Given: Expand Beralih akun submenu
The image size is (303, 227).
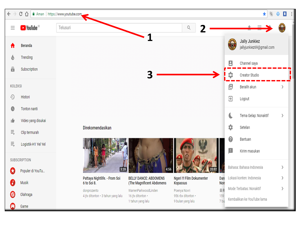Looking at the screenshot, I should pyautogui.click(x=256, y=87).
